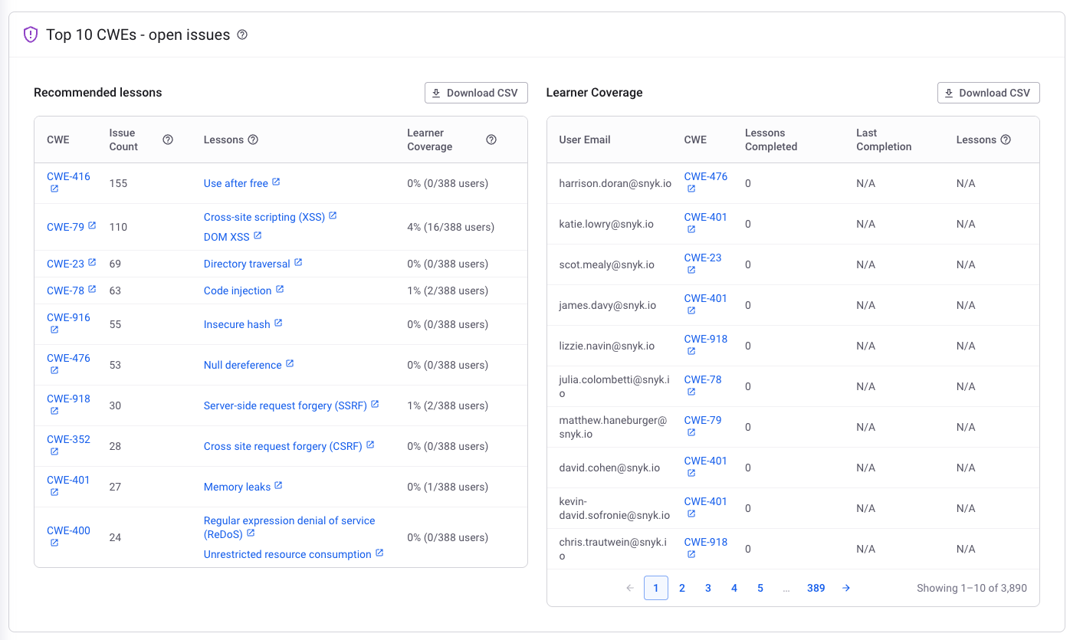Viewport: 1070px width, 640px height.
Task: Click the Issue Count help icon
Action: (168, 139)
